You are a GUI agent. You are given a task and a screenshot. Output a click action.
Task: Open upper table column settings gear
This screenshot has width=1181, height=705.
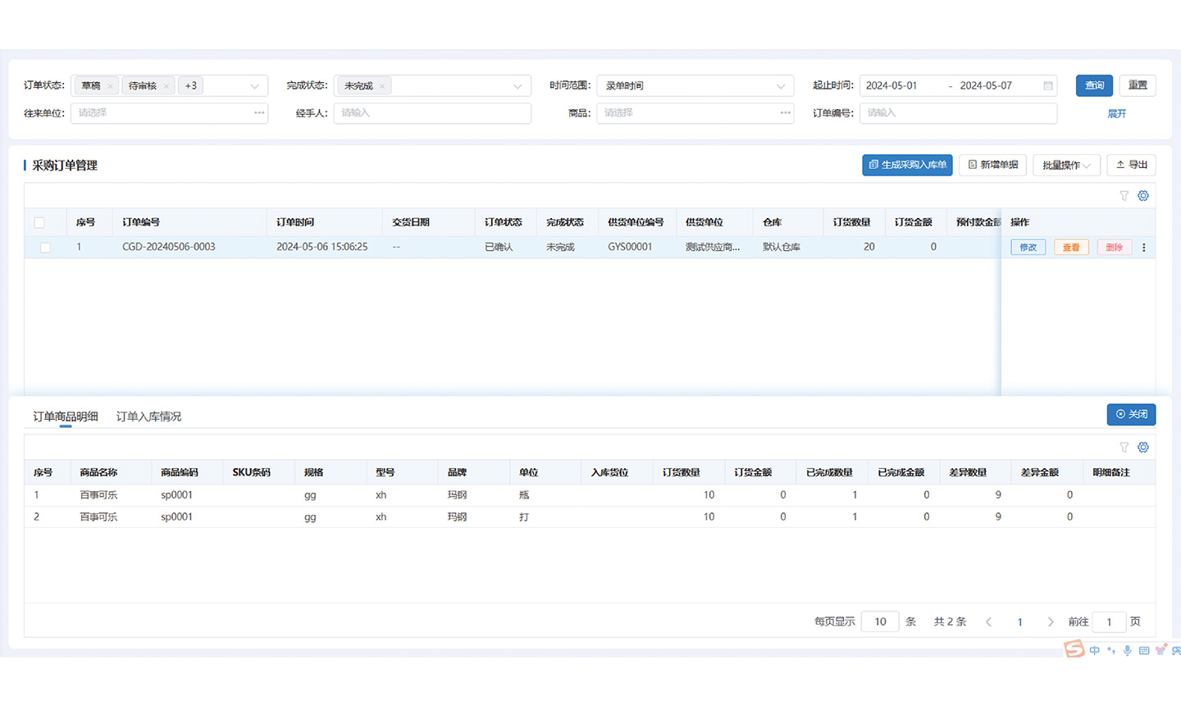[1143, 196]
